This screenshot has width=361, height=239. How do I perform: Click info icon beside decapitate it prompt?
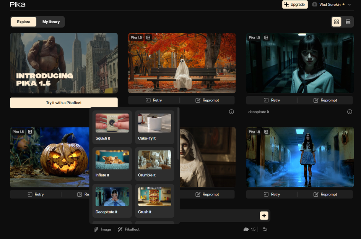pos(350,112)
